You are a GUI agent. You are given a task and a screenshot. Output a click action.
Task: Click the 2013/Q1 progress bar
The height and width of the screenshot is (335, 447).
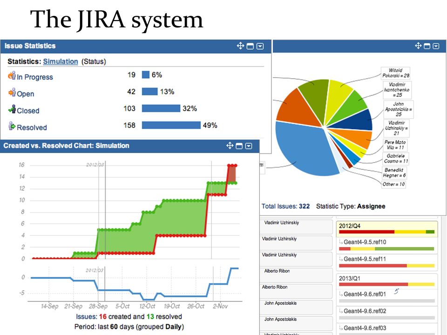click(x=386, y=284)
